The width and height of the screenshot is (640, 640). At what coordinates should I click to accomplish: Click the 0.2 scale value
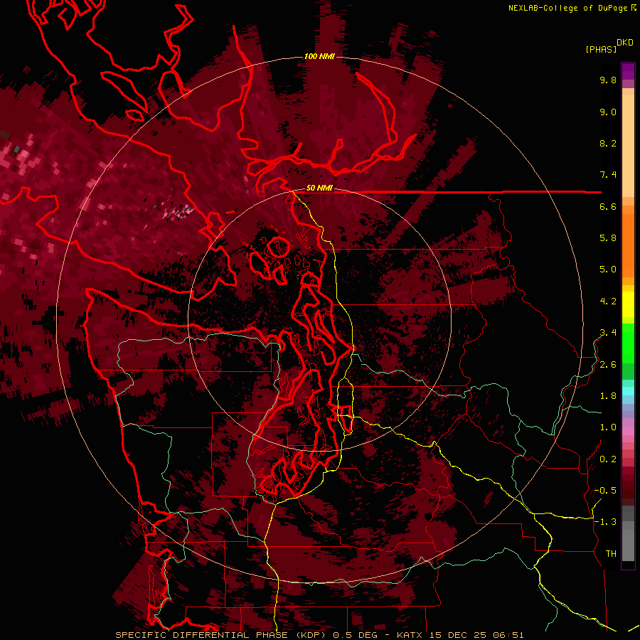click(608, 459)
